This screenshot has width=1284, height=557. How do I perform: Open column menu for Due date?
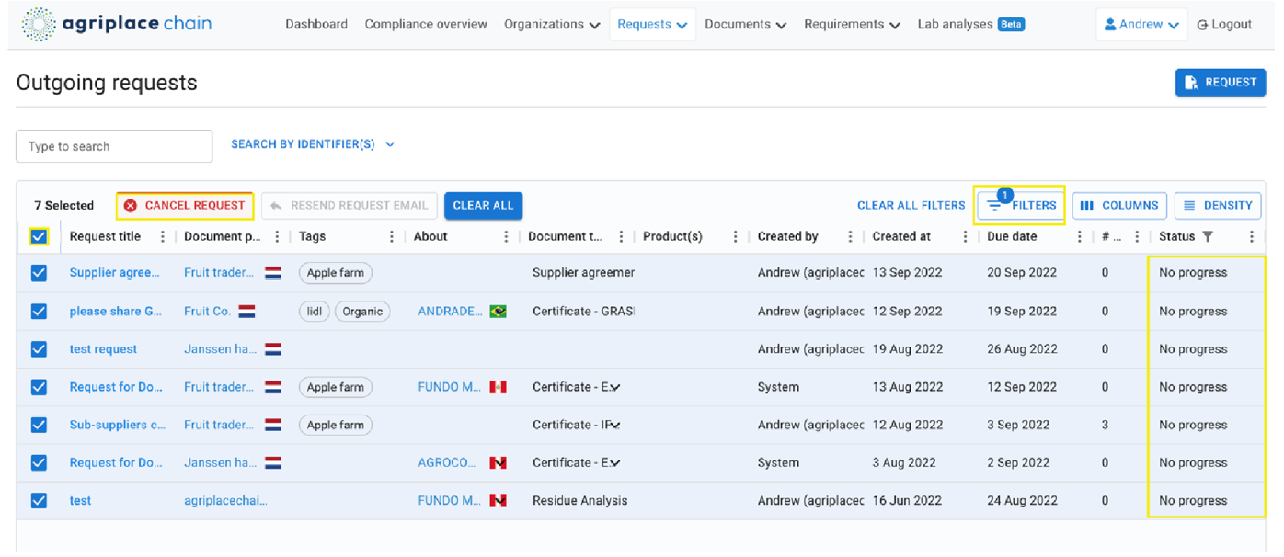pyautogui.click(x=1079, y=236)
